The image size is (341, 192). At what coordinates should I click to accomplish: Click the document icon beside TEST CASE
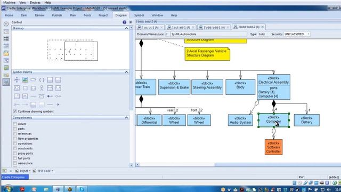34,171
